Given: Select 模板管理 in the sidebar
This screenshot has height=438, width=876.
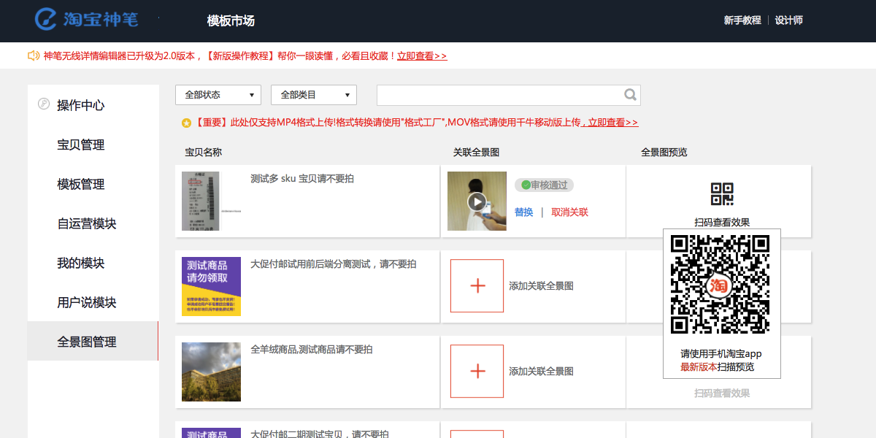Looking at the screenshot, I should pos(81,184).
